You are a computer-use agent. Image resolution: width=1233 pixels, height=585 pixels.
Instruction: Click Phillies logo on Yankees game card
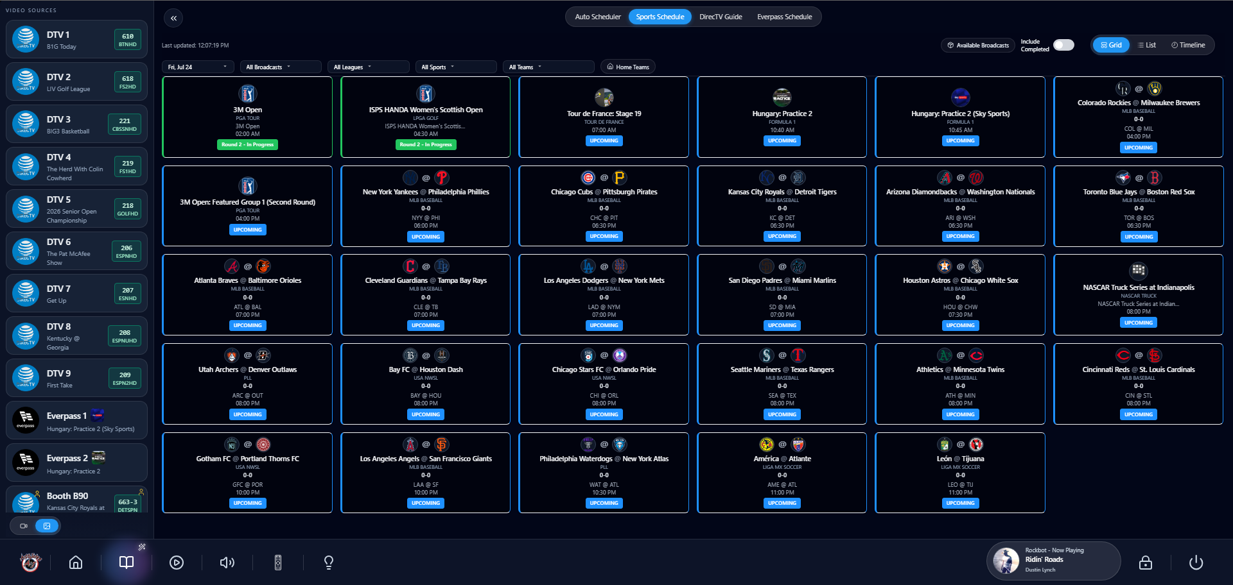coord(442,178)
